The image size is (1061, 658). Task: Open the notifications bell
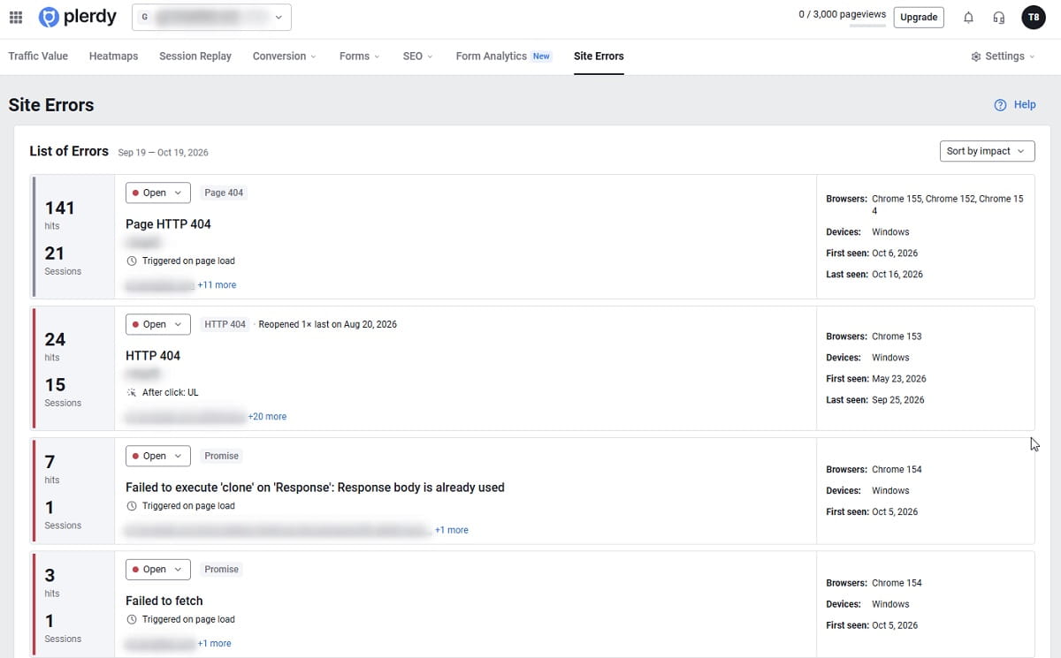click(x=968, y=17)
